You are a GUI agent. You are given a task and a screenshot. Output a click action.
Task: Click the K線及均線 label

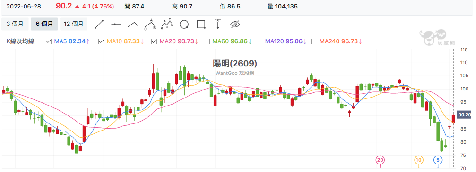pos(20,41)
